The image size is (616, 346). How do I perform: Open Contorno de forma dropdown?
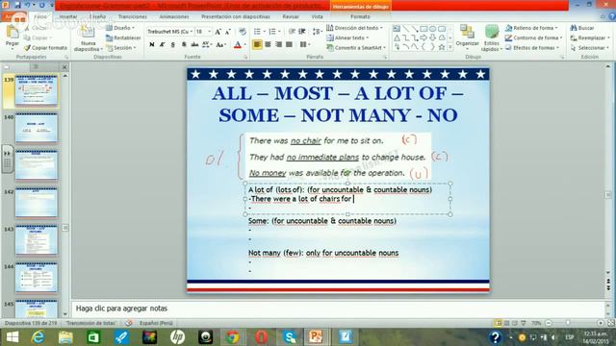click(533, 37)
